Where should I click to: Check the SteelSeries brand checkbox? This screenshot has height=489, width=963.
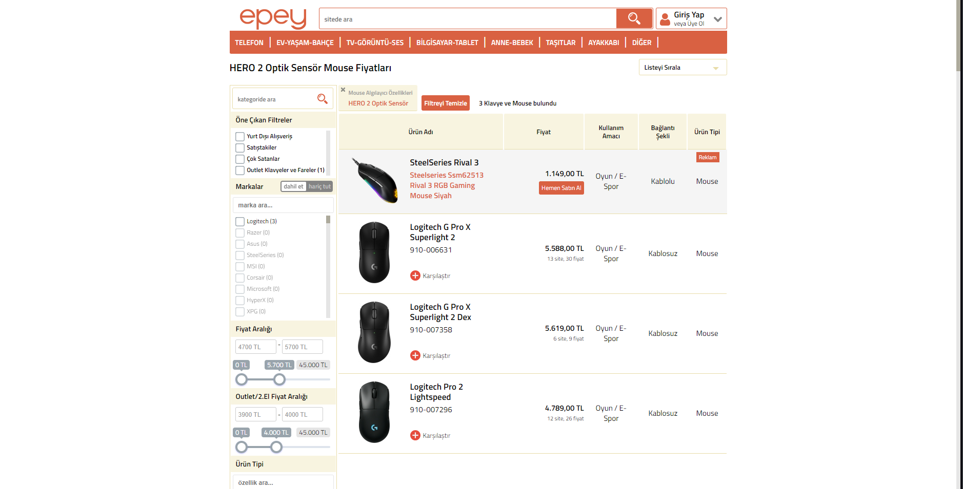pos(240,256)
